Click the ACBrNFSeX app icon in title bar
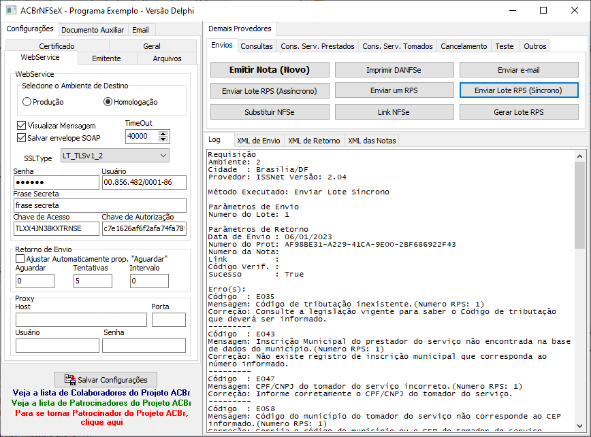This screenshot has height=437, width=591. pyautogui.click(x=11, y=10)
